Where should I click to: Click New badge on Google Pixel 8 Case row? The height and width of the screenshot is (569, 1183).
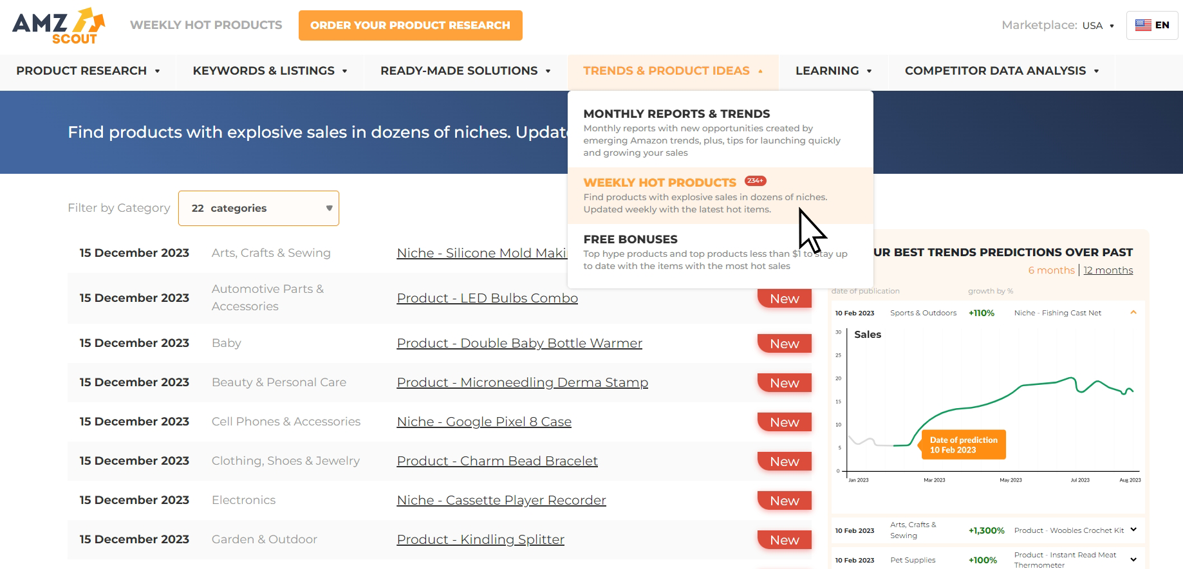pyautogui.click(x=784, y=422)
